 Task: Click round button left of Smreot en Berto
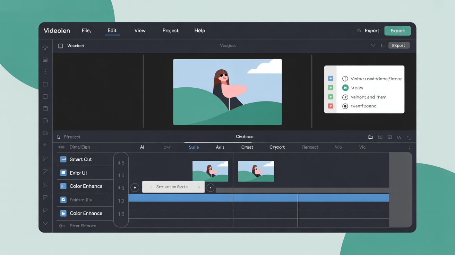(x=135, y=187)
